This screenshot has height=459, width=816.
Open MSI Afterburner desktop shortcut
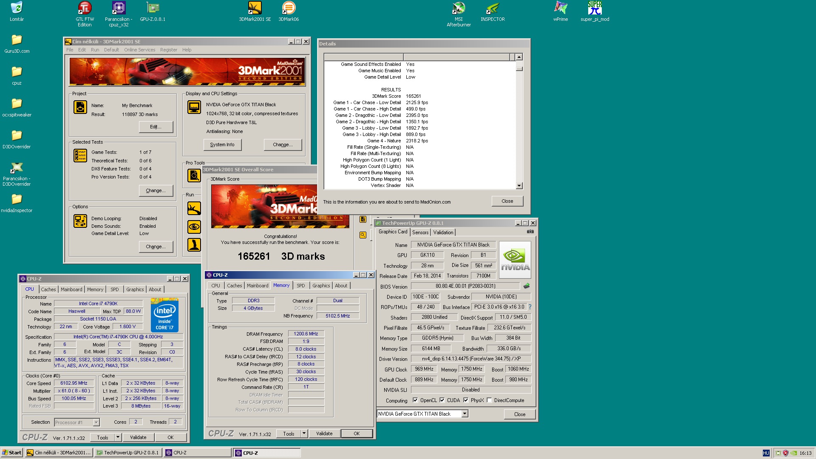click(459, 14)
